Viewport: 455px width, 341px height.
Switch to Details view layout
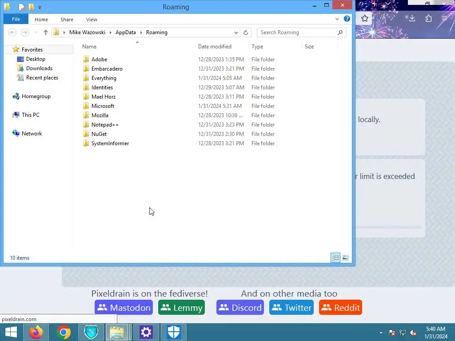(336, 258)
